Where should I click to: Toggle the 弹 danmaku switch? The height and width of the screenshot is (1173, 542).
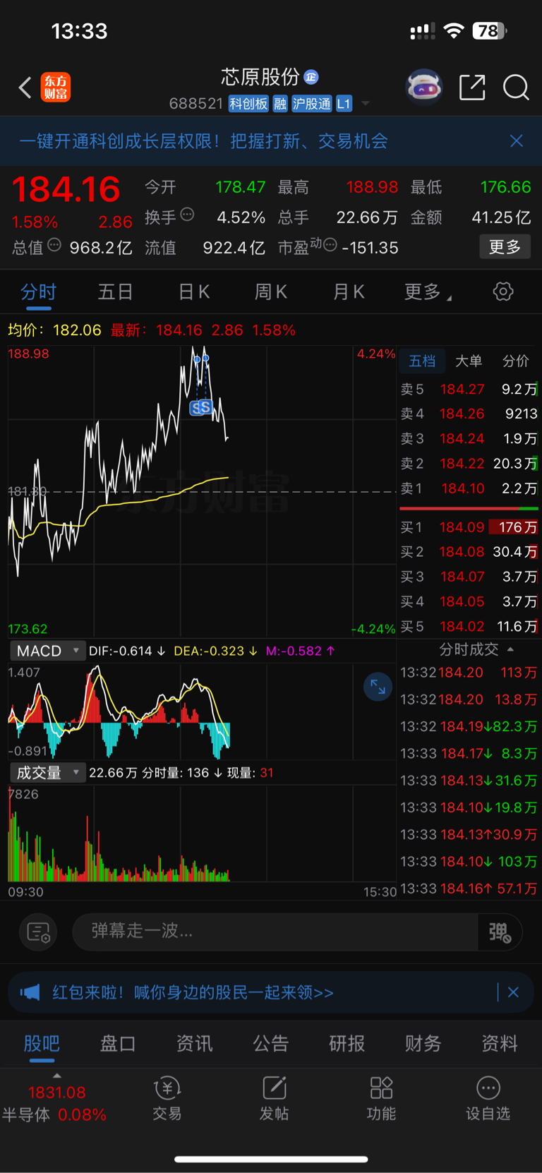tap(500, 932)
